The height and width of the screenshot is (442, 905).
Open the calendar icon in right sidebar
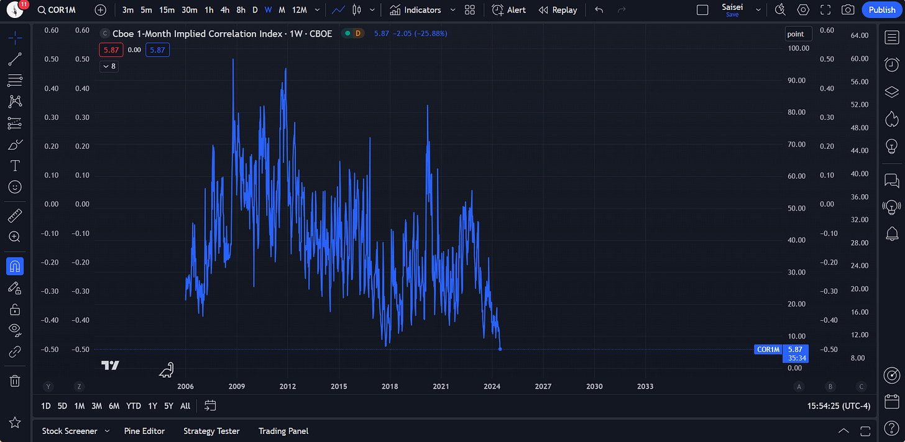(891, 400)
